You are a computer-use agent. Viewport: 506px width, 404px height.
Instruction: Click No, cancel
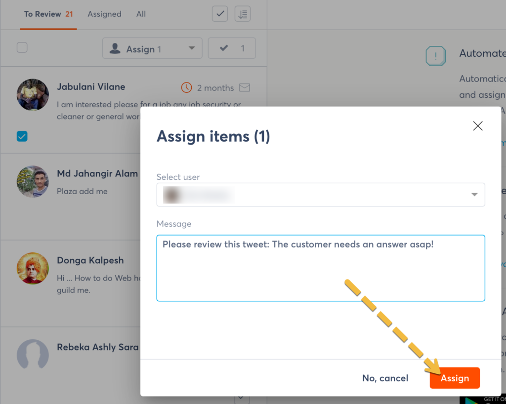(x=385, y=378)
